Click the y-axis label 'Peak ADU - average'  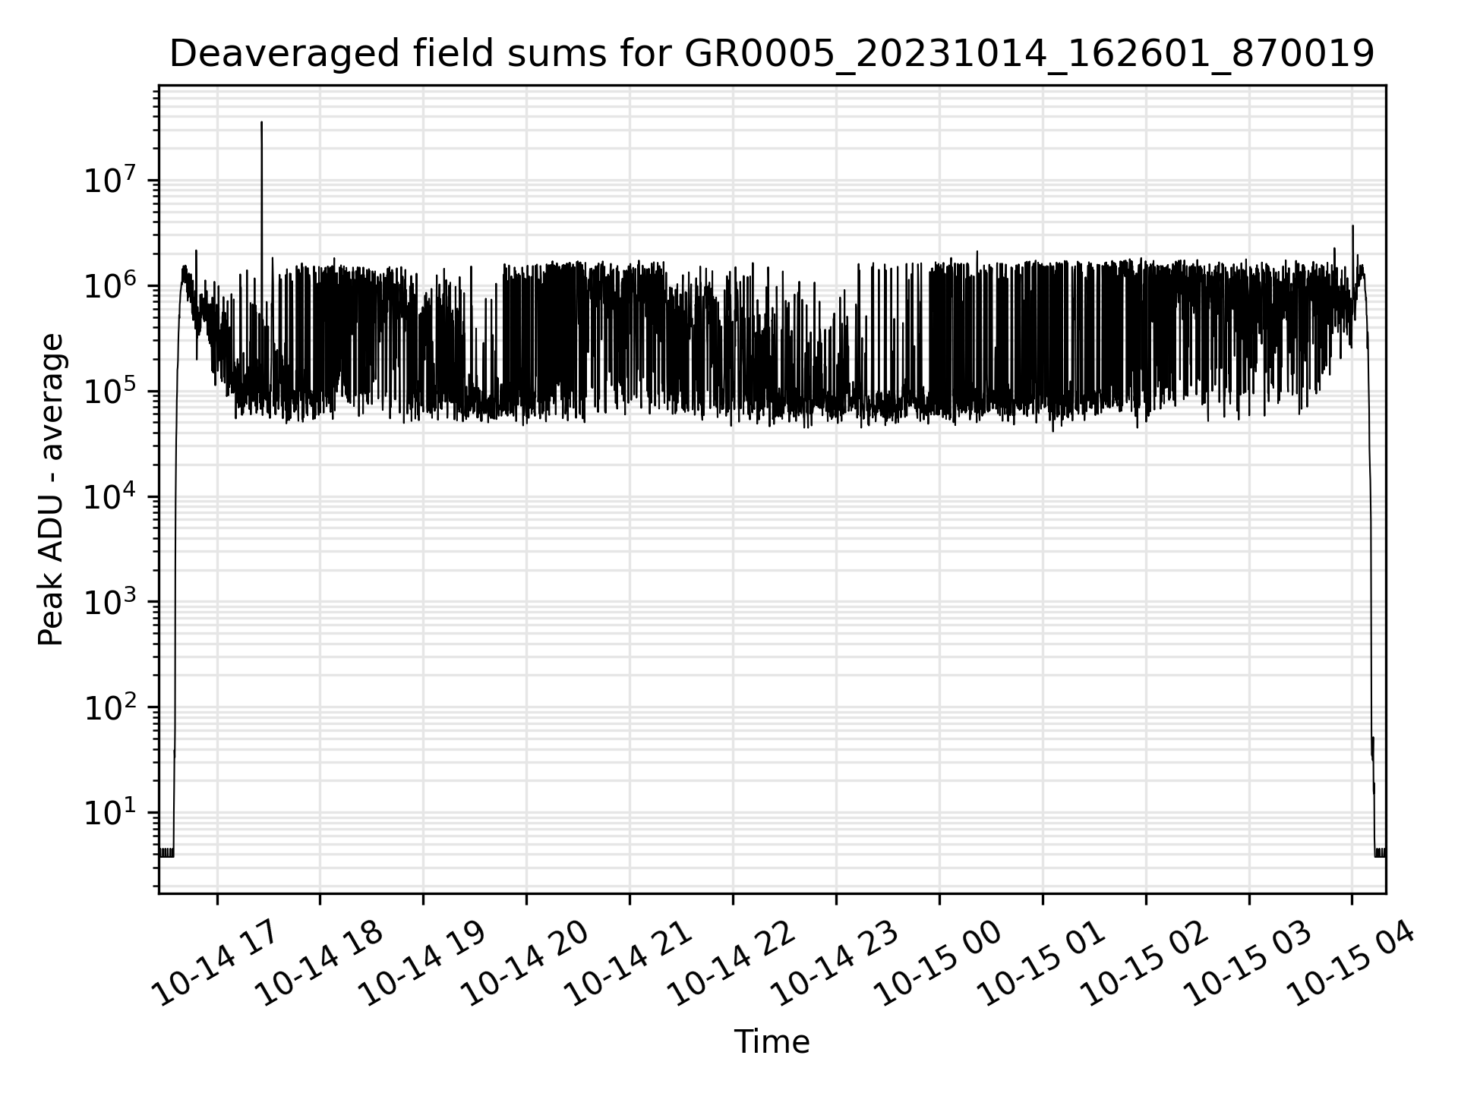point(51,490)
